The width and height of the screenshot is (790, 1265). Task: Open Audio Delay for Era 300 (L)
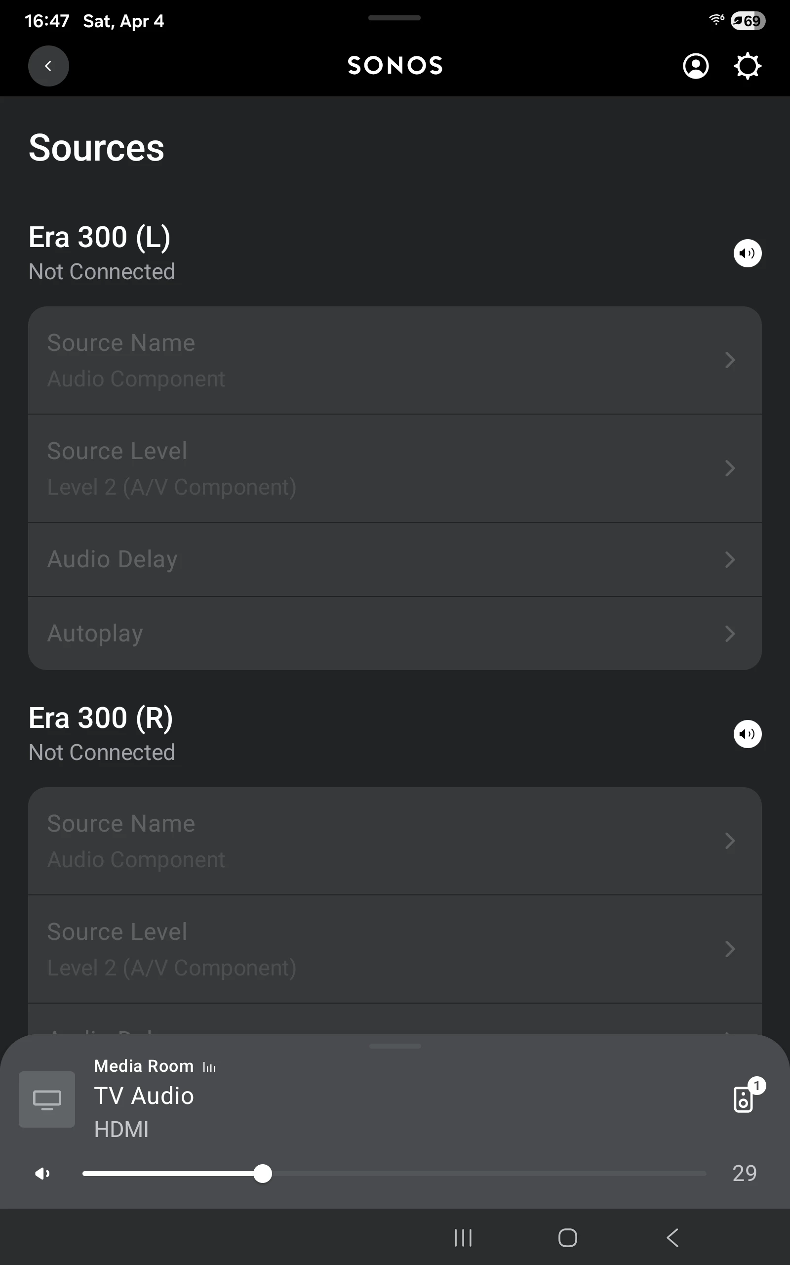coord(395,559)
